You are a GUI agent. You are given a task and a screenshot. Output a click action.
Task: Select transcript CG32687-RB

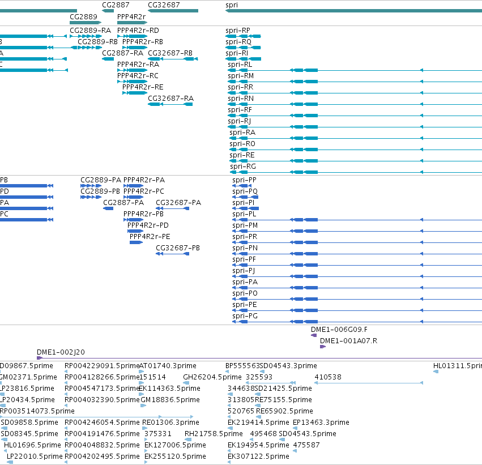[170, 53]
